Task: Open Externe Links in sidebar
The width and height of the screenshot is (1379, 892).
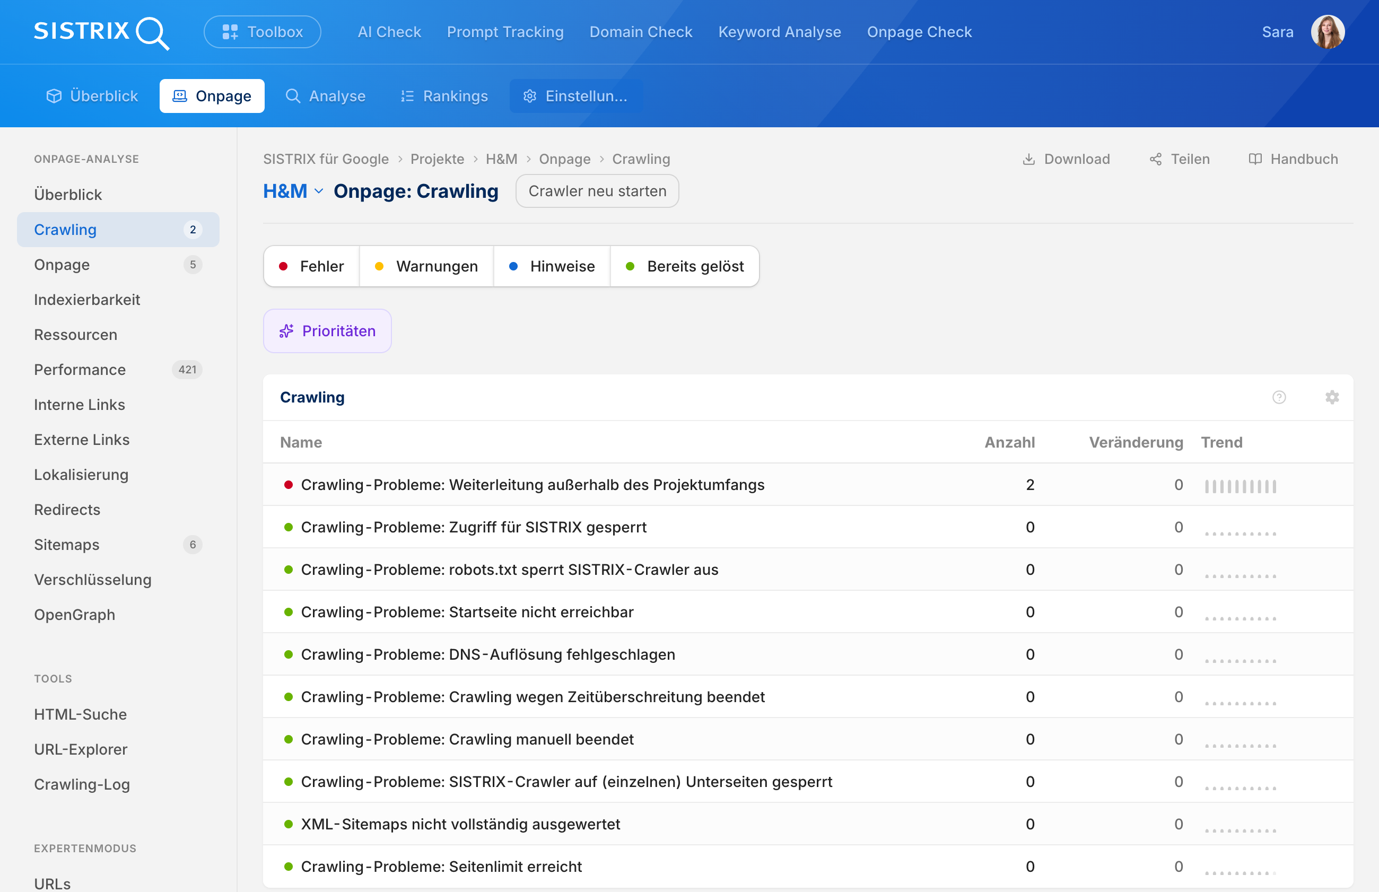Action: click(118, 440)
